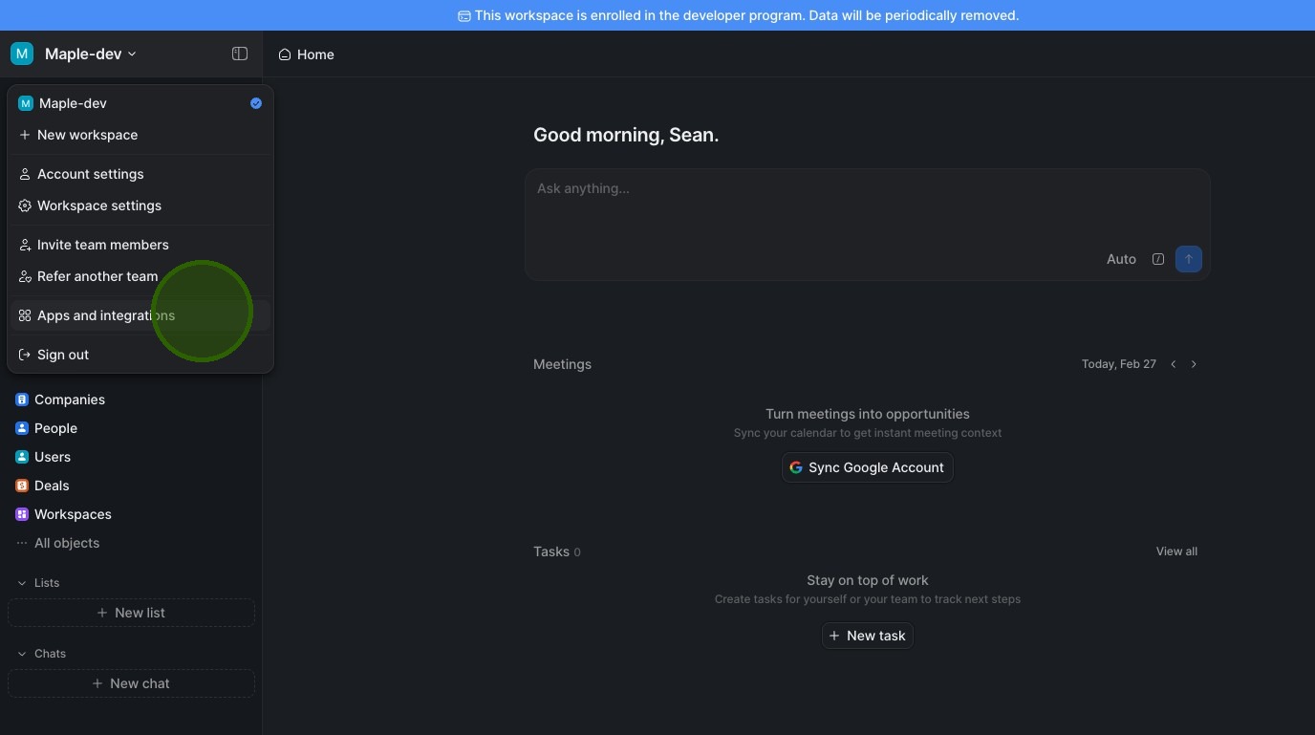Start a New chat
Screen dimensions: 1315x735
[x=131, y=683]
